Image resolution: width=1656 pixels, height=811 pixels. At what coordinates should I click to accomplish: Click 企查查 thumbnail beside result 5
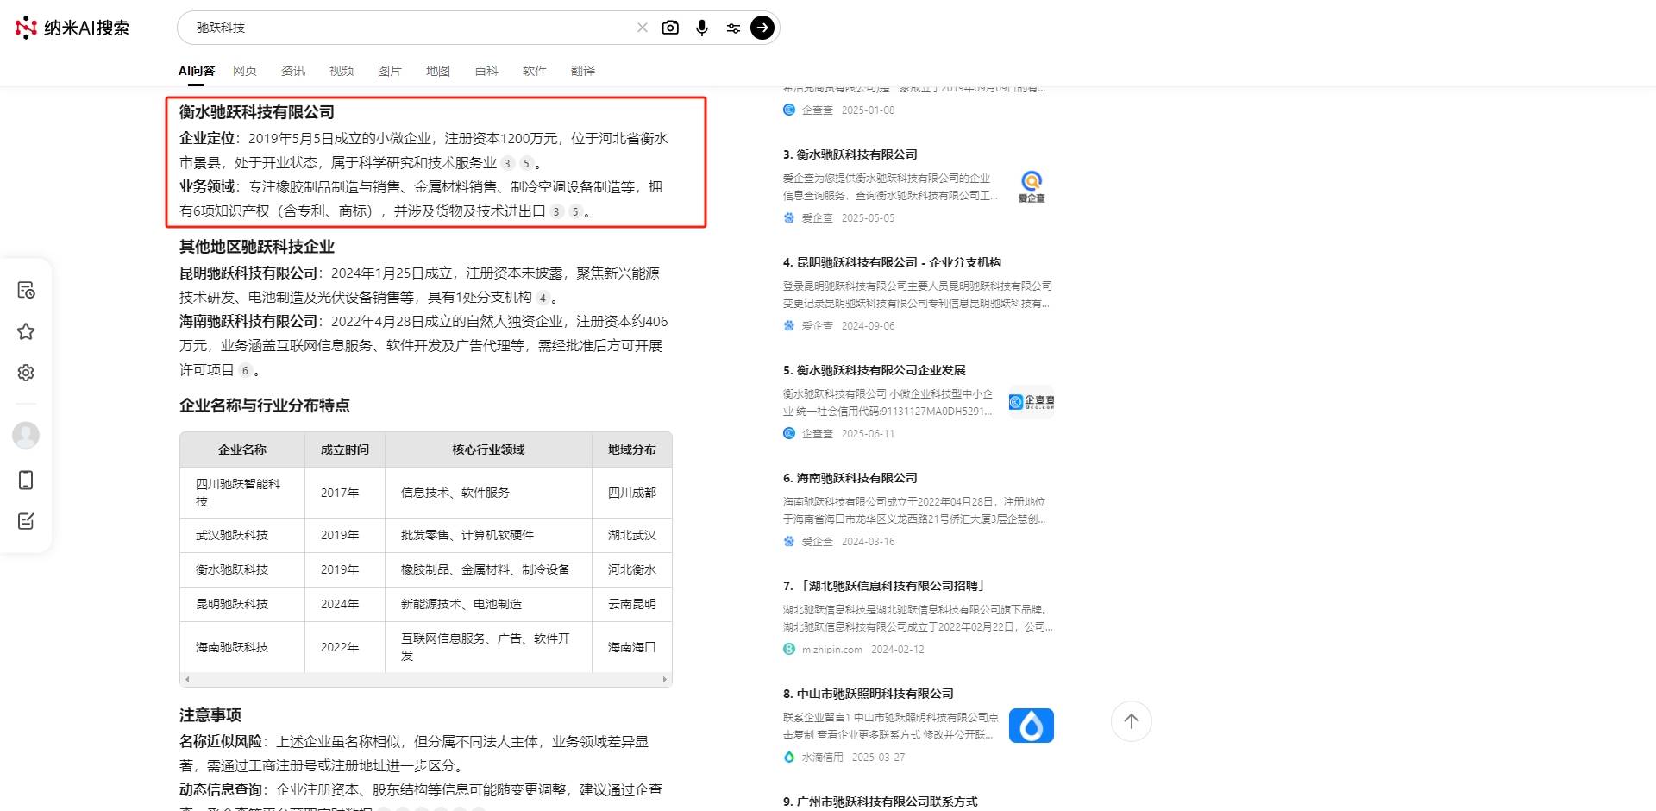click(x=1032, y=402)
